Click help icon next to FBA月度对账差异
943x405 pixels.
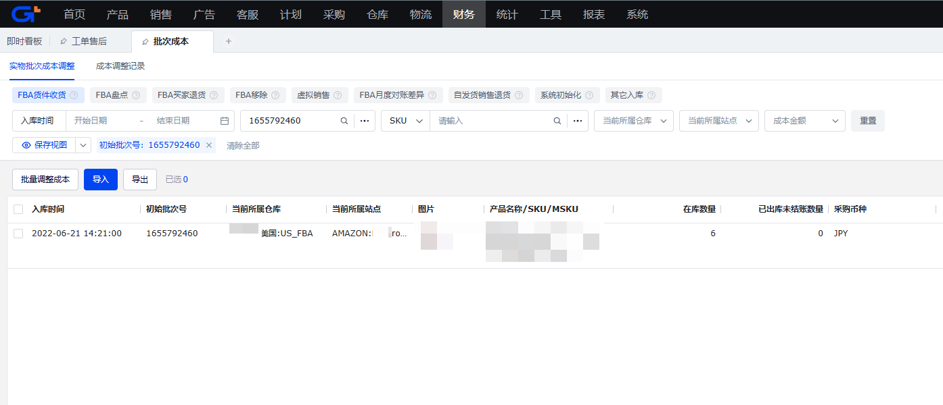(x=433, y=95)
